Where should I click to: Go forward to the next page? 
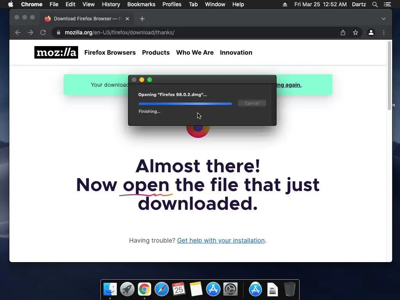(30, 32)
